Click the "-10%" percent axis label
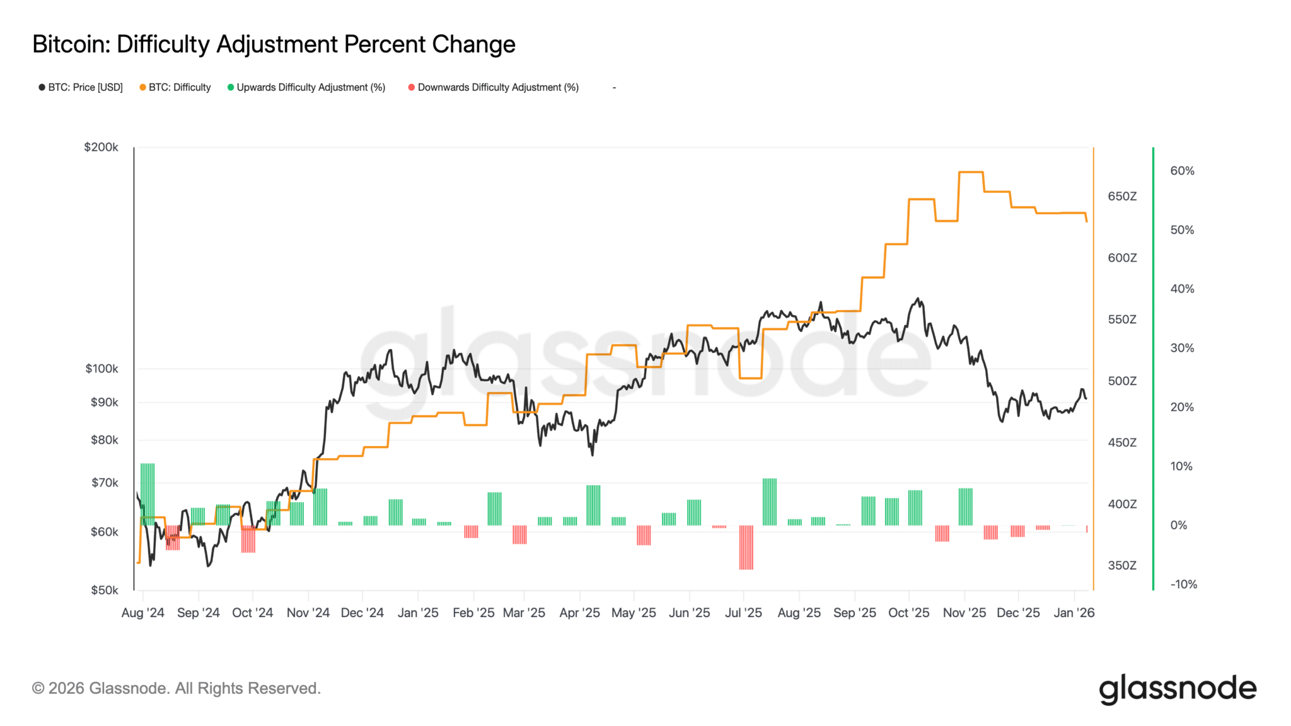The width and height of the screenshot is (1291, 726). [x=1183, y=584]
